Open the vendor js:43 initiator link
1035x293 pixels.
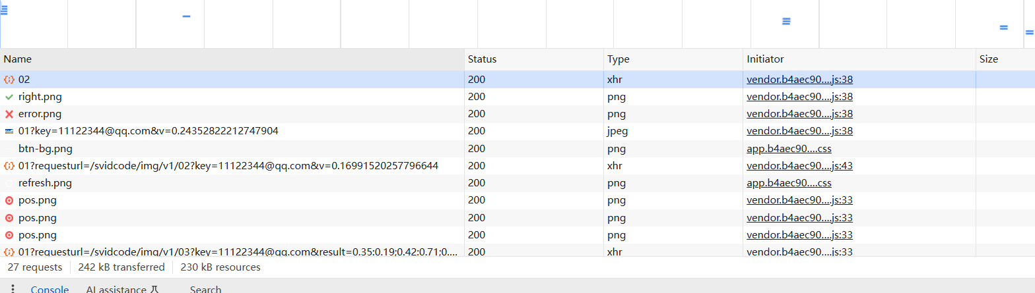point(799,166)
